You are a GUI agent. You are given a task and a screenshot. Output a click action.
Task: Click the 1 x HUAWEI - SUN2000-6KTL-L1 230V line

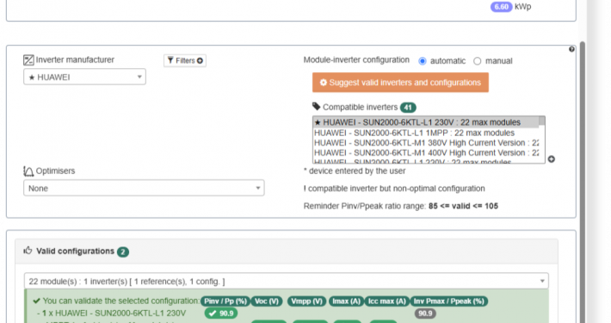click(x=112, y=314)
